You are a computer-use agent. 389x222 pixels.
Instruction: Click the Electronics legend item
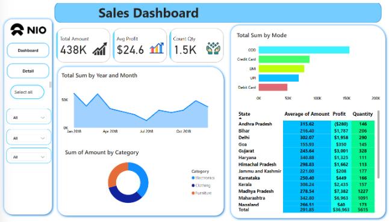[x=203, y=178]
